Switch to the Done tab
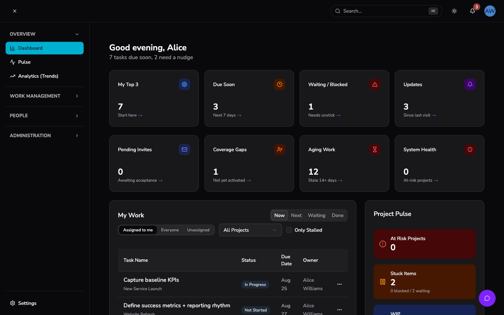Screen dimensions: 504x315 point(337,215)
